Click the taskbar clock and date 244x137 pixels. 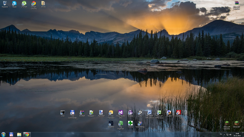(237, 134)
